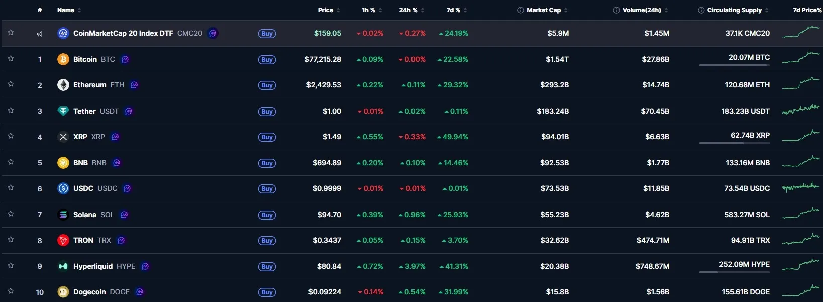This screenshot has height=302, width=823.
Task: Click the info icon beside Circulating Supply header
Action: (x=701, y=10)
